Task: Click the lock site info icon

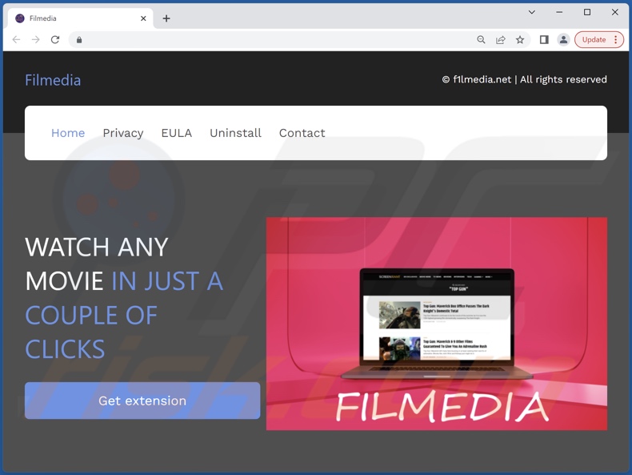Action: coord(79,40)
